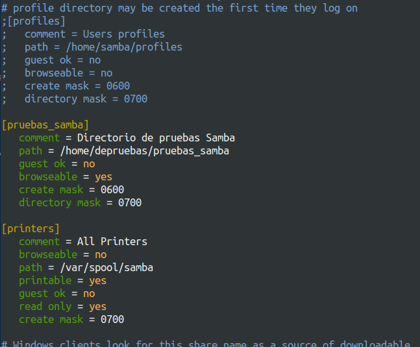This screenshot has width=420, height=347.
Task: Click the 'read only' keyword
Action: point(45,307)
